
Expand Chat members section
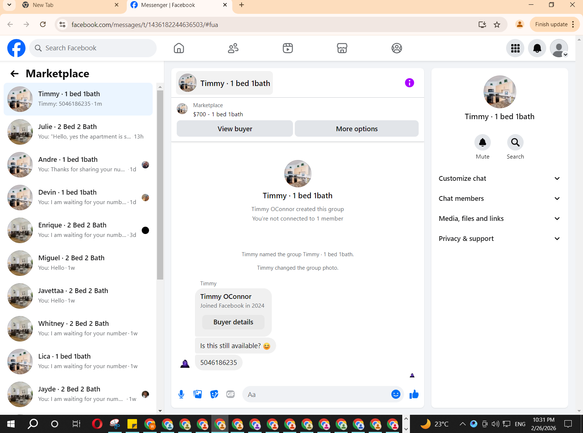tap(499, 199)
